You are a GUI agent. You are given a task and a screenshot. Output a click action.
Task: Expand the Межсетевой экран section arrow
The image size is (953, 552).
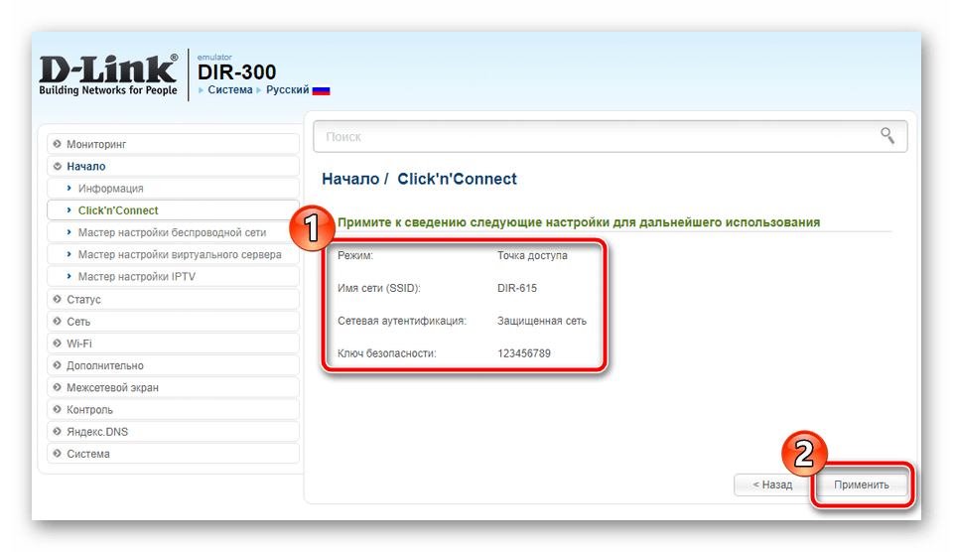(58, 387)
